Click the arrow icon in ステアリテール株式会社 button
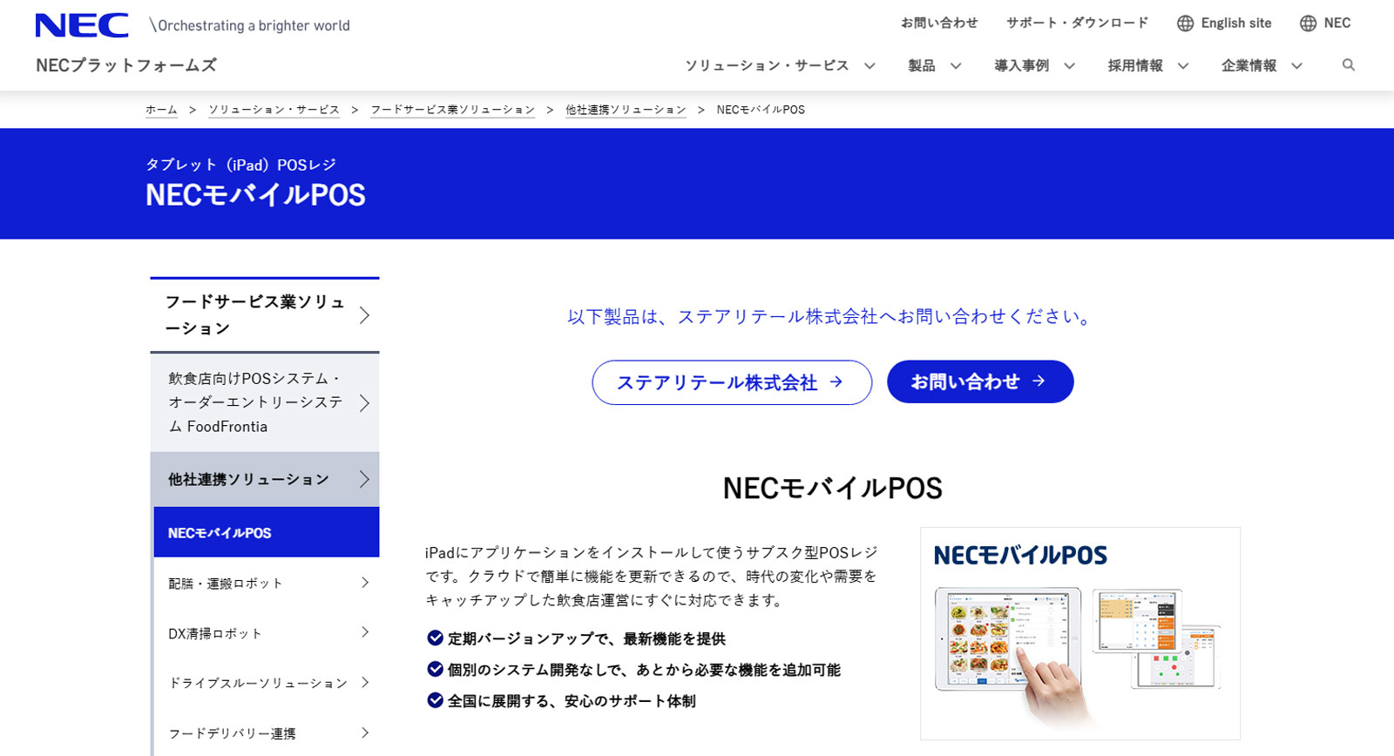The image size is (1394, 756). 836,381
